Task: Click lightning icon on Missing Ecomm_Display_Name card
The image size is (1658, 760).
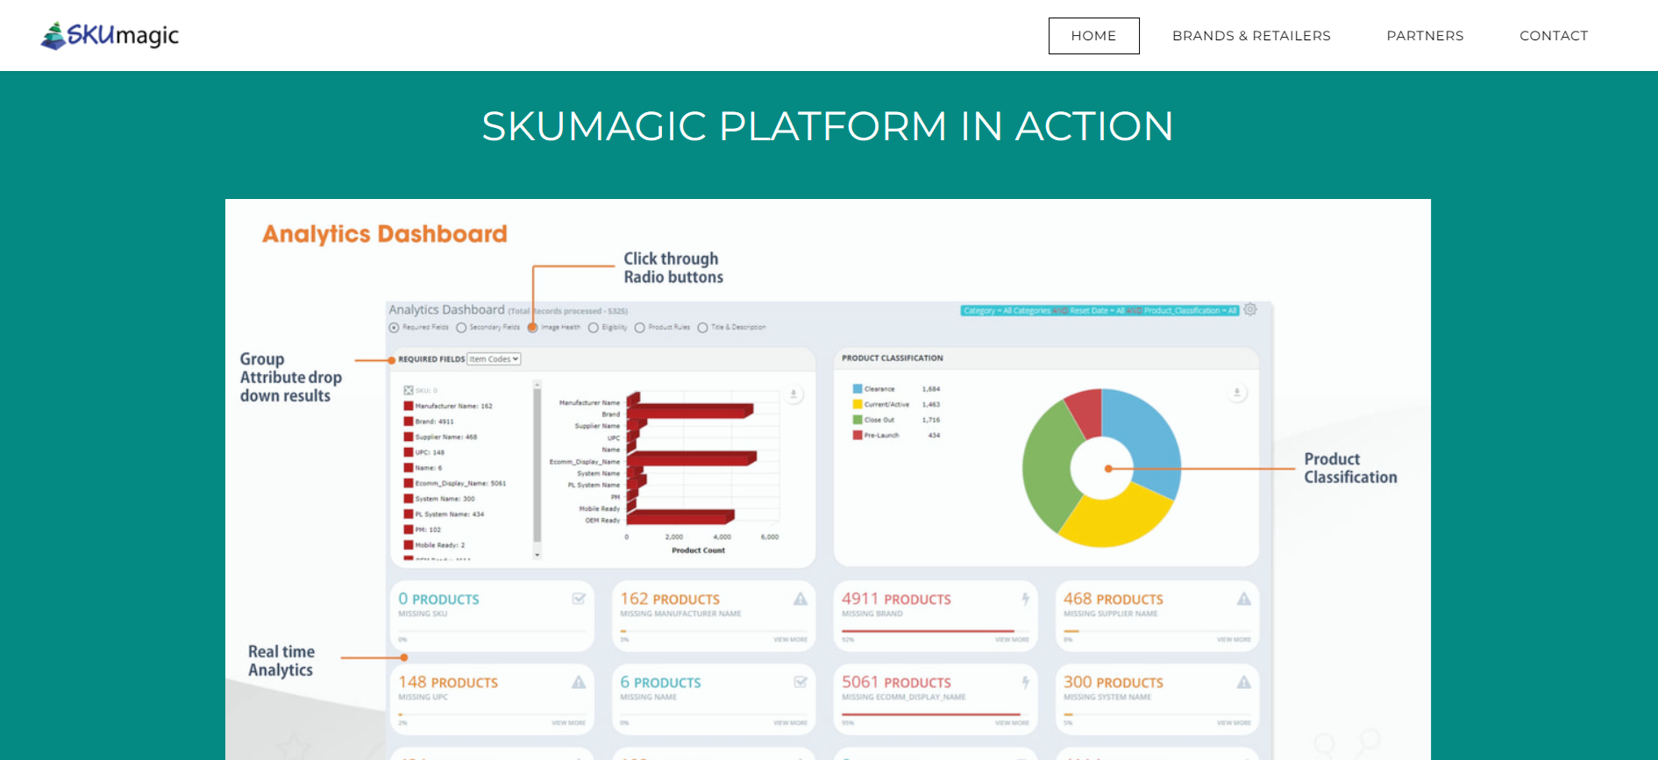Action: (1025, 682)
